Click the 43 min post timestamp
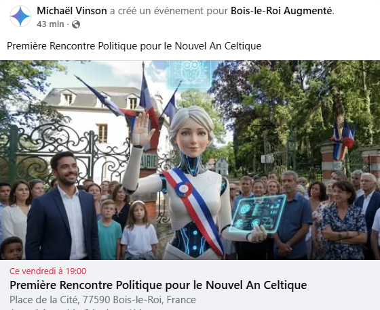380x310 pixels. (x=50, y=24)
